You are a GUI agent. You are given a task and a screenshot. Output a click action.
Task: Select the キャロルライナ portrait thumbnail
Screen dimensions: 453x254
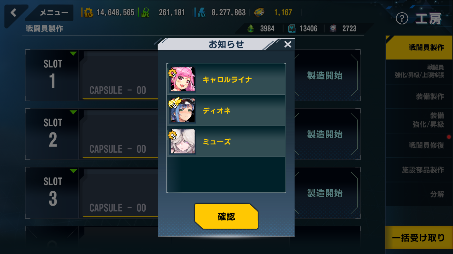[x=183, y=79]
